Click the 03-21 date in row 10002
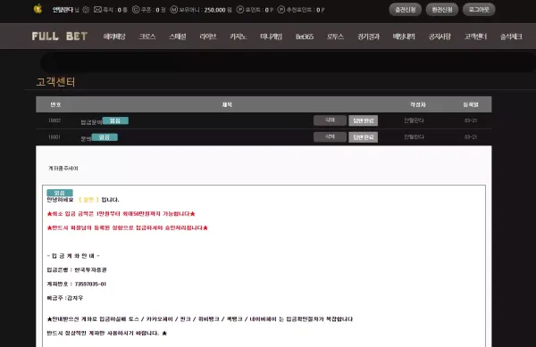The image size is (536, 347). 471,120
